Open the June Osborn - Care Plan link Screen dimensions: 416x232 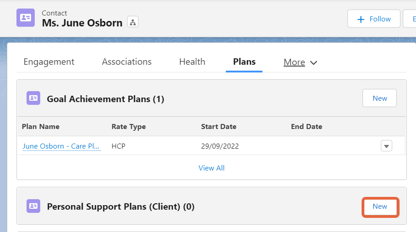pos(61,146)
